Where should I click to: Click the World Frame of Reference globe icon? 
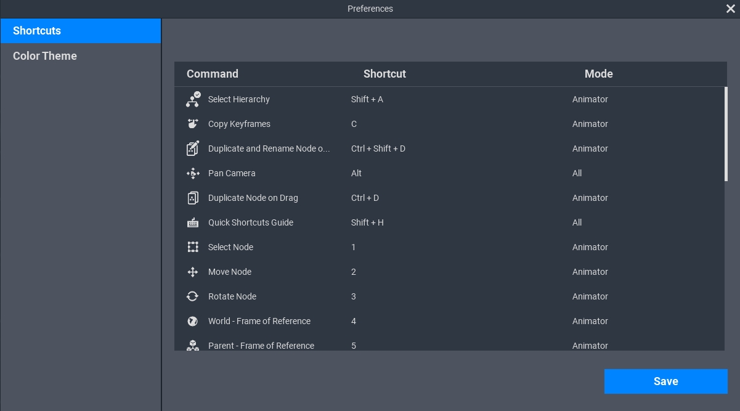pyautogui.click(x=193, y=321)
